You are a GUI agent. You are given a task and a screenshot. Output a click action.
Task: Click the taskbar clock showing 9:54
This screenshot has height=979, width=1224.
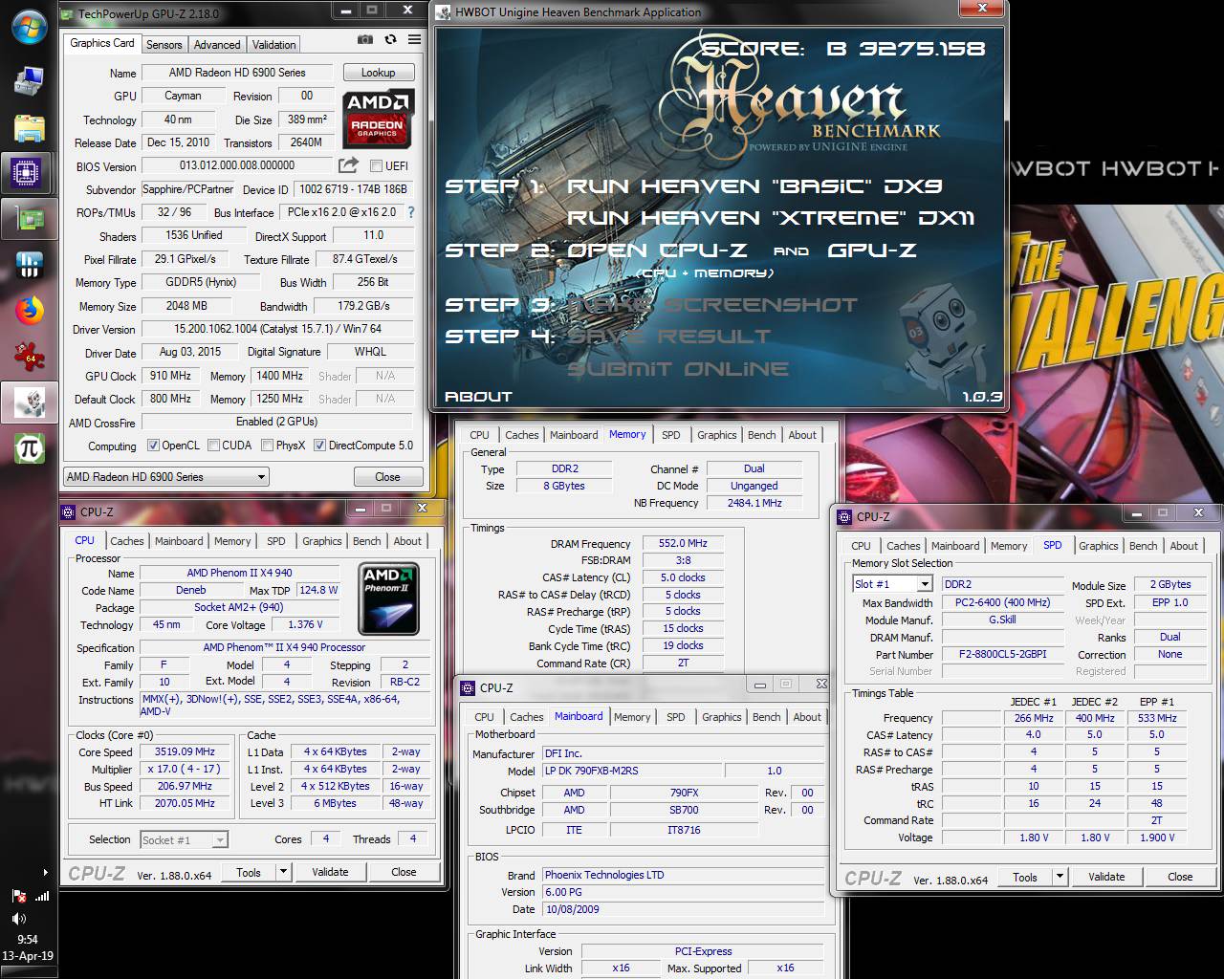(x=28, y=939)
